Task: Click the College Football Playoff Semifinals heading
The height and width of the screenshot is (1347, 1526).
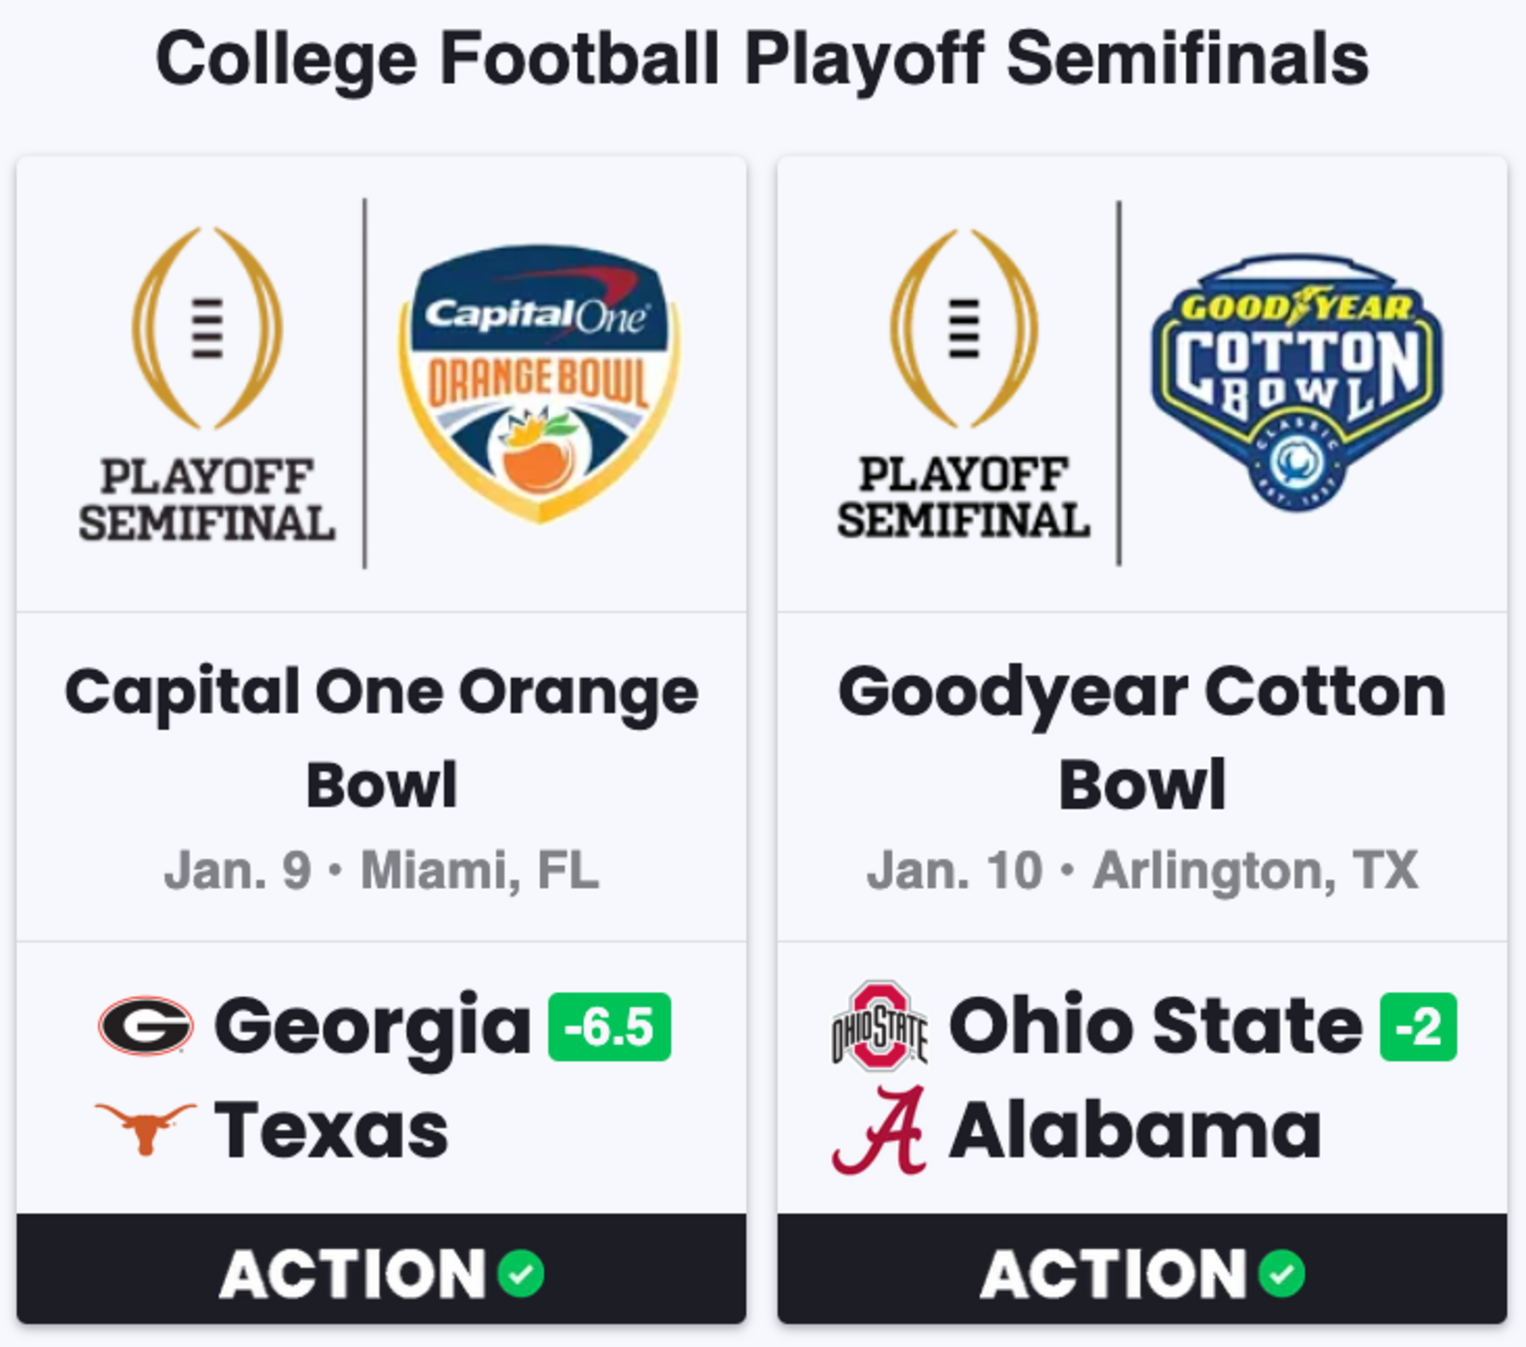Action: coord(762,60)
